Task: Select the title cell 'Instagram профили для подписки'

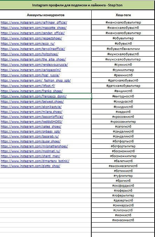Action: (77, 5)
